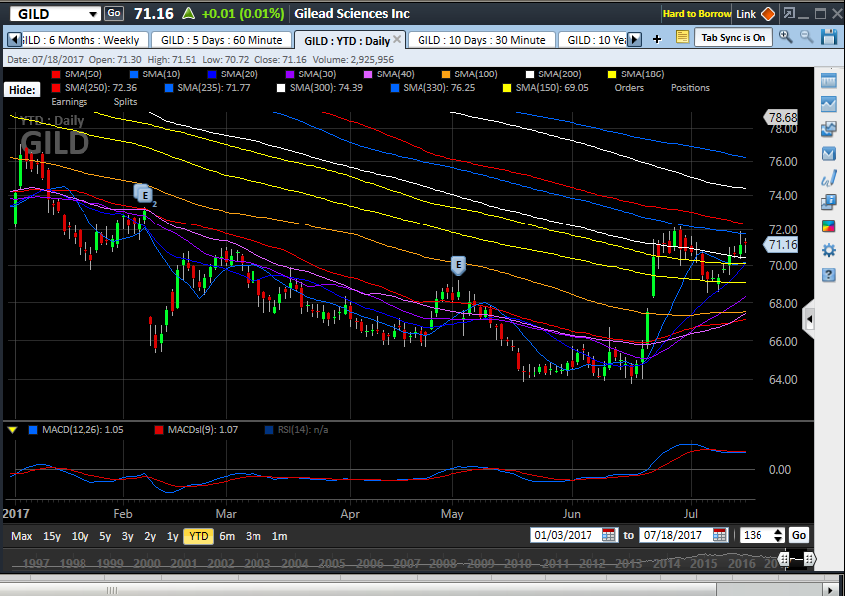Click the Go button next to symbol box
The width and height of the screenshot is (845, 596).
pyautogui.click(x=114, y=14)
